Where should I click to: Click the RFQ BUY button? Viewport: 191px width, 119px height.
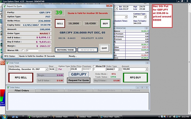(x=135, y=78)
